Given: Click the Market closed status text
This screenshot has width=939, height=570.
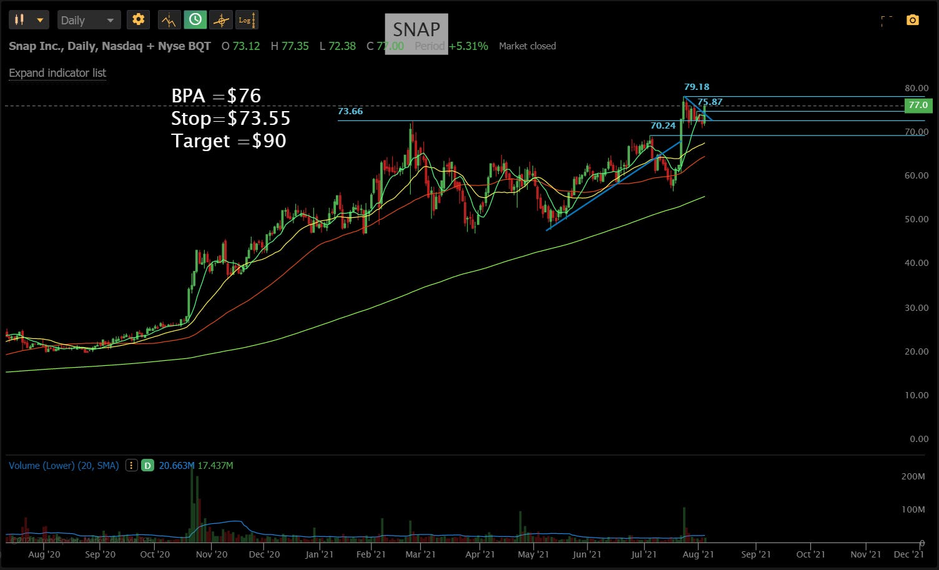Looking at the screenshot, I should (527, 46).
